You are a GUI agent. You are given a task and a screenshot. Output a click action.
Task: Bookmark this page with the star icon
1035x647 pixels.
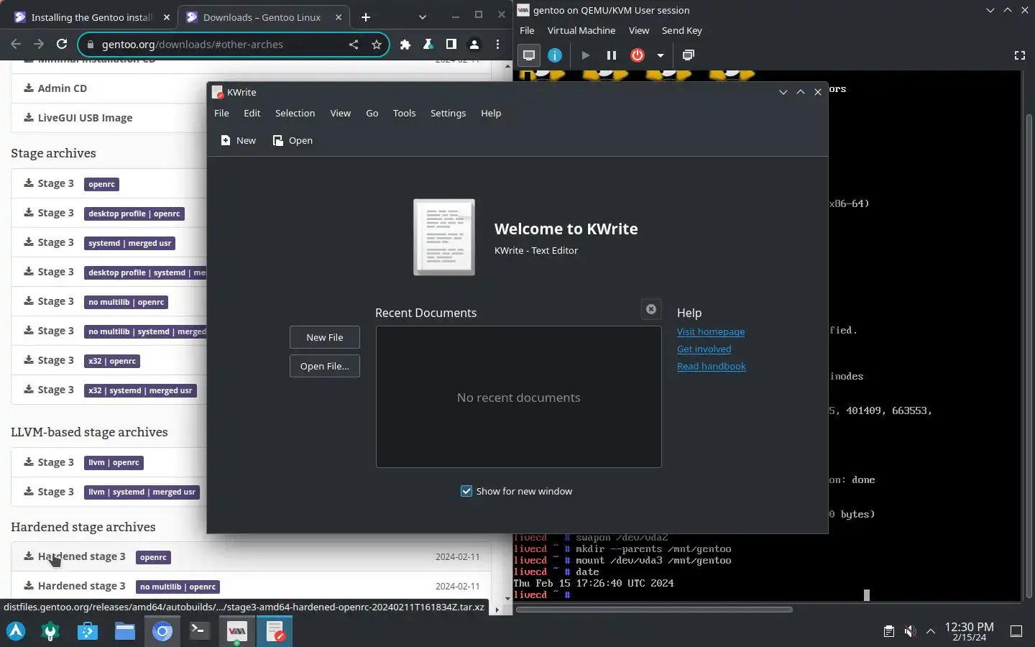pos(377,45)
